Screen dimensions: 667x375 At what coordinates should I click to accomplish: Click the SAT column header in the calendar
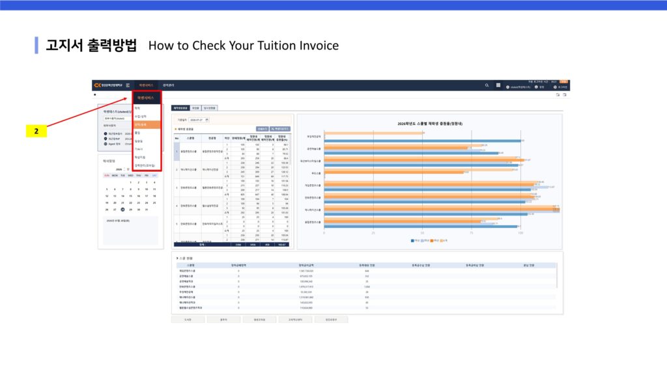coord(154,176)
